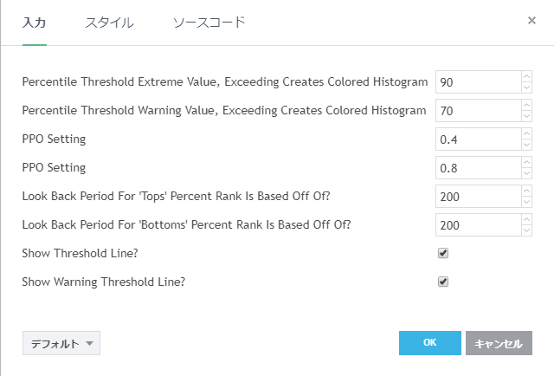Decrease the 'Bottoms' look back period
The image size is (554, 376).
[x=526, y=230]
